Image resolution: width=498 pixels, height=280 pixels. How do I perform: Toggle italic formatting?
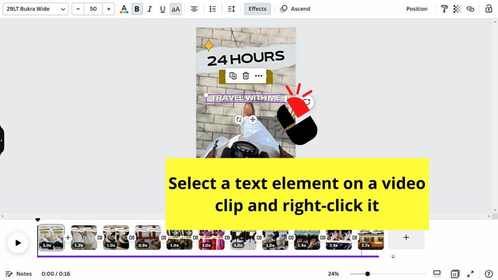[x=150, y=9]
